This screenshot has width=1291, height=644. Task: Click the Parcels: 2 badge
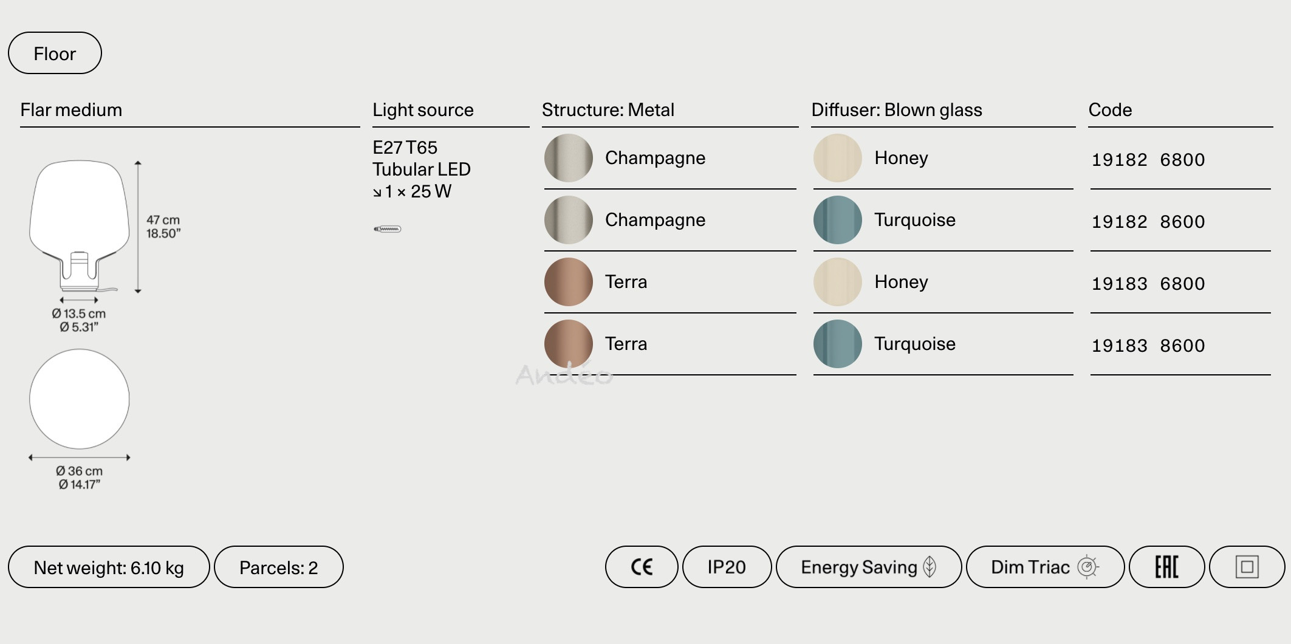(279, 567)
